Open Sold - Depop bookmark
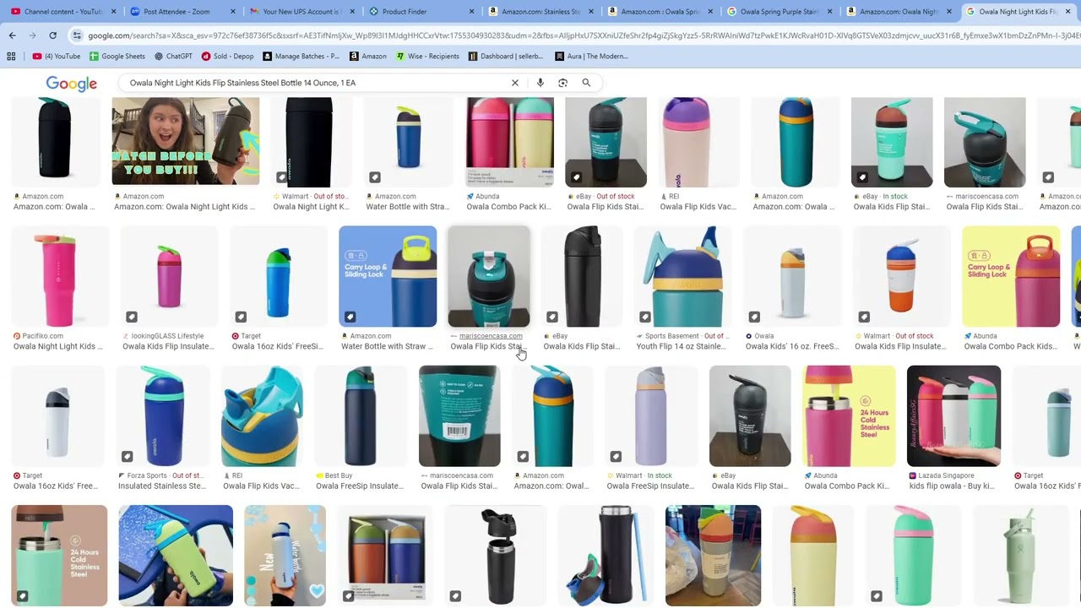The width and height of the screenshot is (1081, 608). 227,57
